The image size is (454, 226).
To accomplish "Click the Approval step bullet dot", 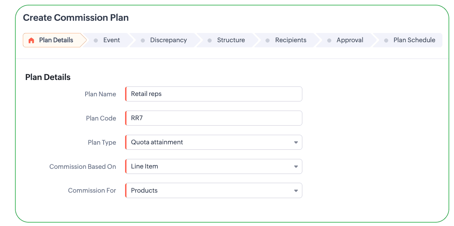I will click(329, 40).
